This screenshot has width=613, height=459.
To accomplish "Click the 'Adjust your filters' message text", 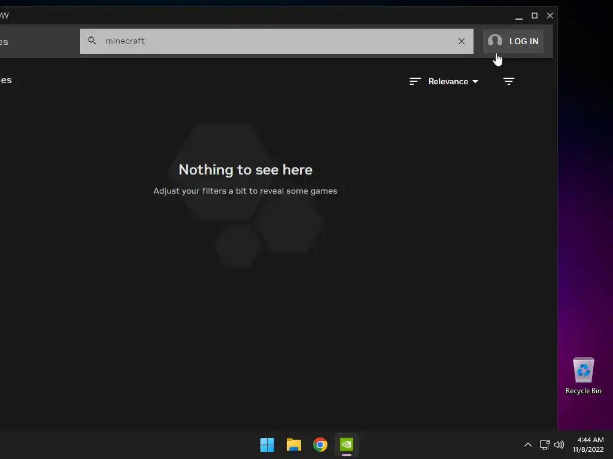I will (x=245, y=191).
